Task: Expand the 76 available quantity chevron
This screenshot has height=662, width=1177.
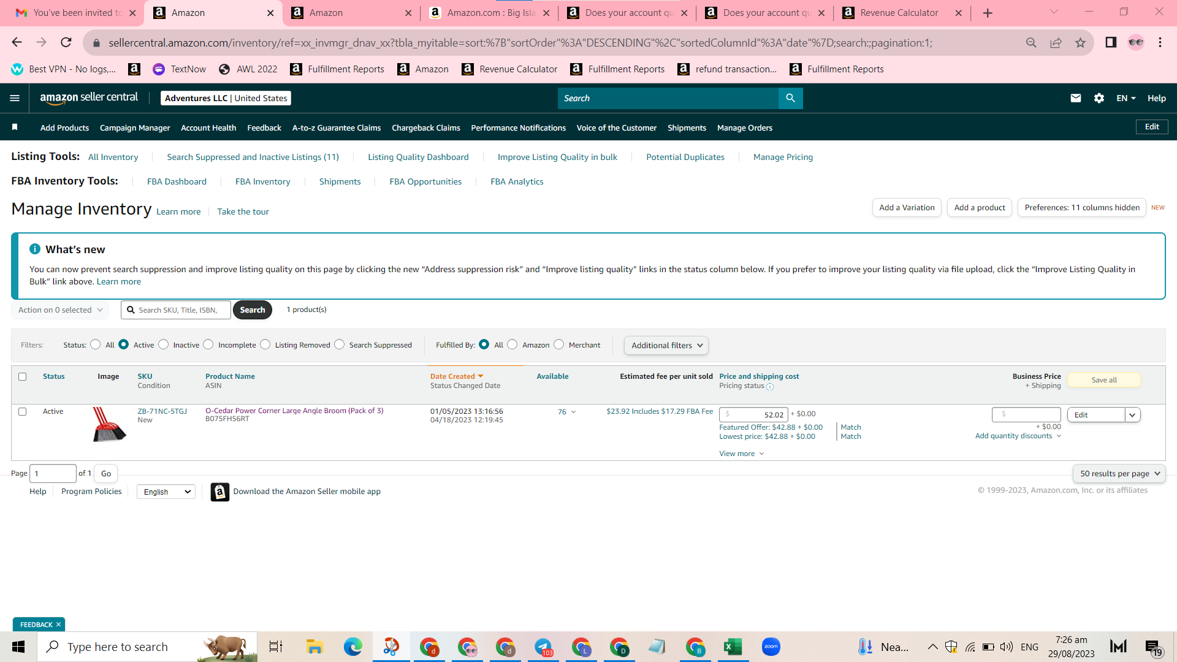Action: pos(574,412)
